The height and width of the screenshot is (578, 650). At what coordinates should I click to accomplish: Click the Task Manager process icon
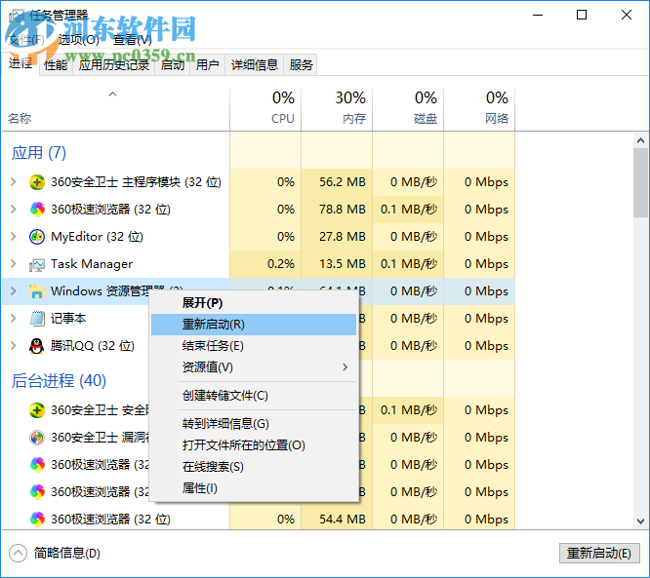click(37, 264)
